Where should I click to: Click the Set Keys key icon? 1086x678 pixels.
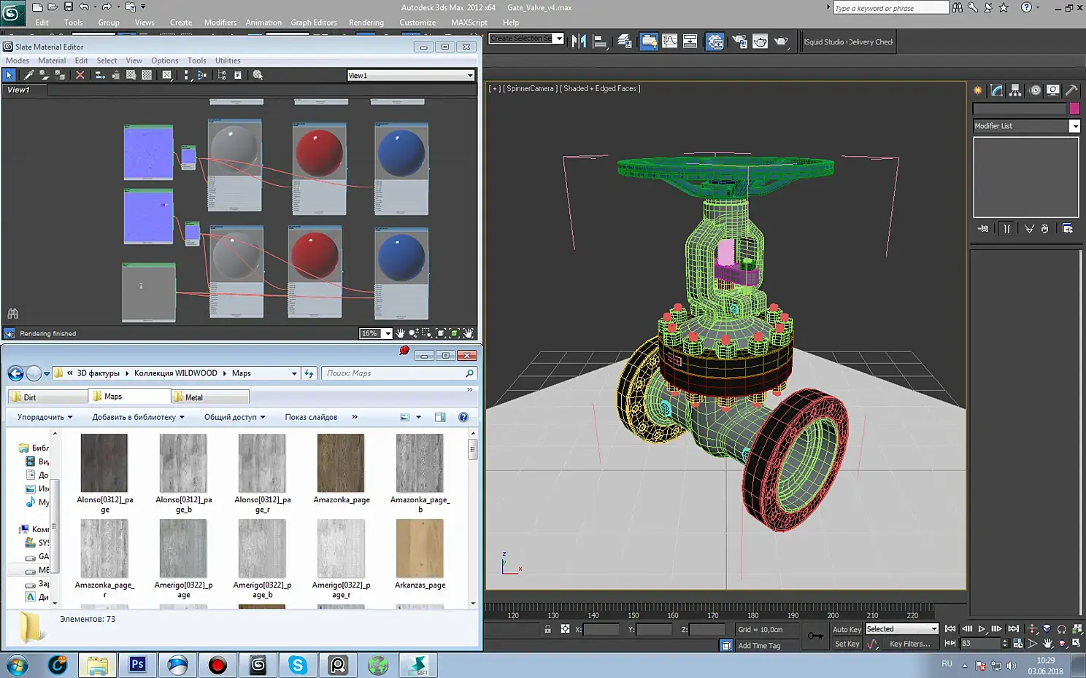(x=815, y=636)
